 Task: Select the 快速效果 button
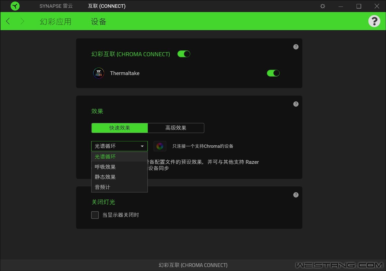(120, 128)
